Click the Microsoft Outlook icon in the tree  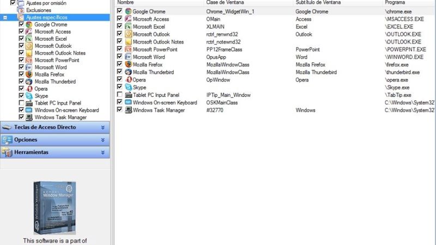(x=29, y=46)
